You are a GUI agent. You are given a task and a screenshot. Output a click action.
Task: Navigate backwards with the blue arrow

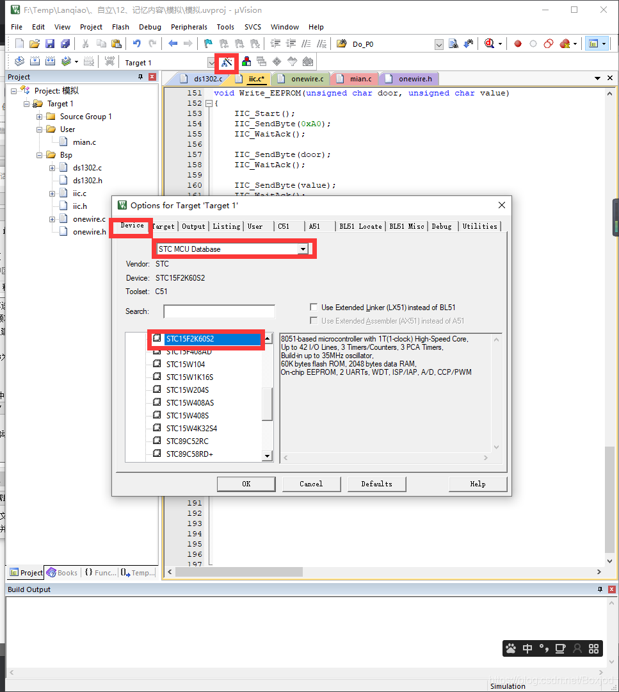[173, 44]
